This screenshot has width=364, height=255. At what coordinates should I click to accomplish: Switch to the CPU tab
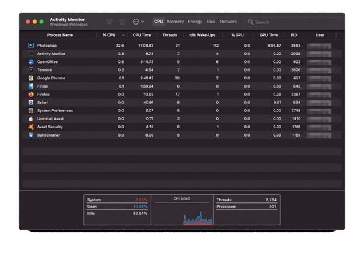(x=159, y=22)
